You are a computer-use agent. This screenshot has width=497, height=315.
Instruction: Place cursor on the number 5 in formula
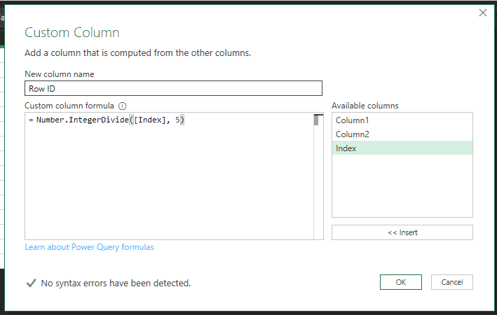pyautogui.click(x=177, y=120)
